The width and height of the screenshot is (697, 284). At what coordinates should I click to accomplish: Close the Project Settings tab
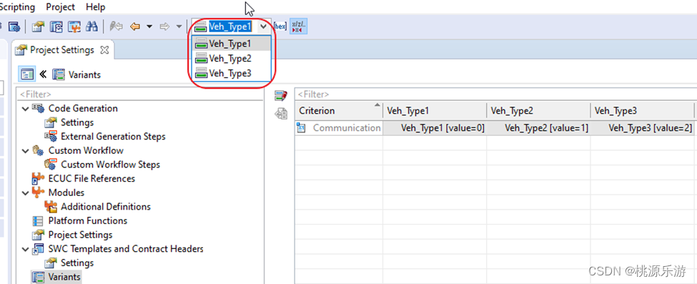104,50
